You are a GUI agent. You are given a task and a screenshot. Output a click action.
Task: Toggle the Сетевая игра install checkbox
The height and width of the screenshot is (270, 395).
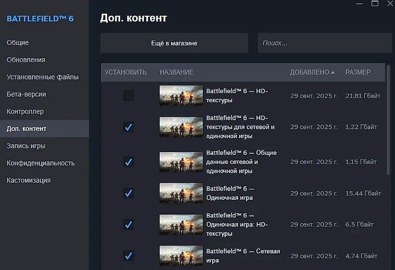[128, 255]
